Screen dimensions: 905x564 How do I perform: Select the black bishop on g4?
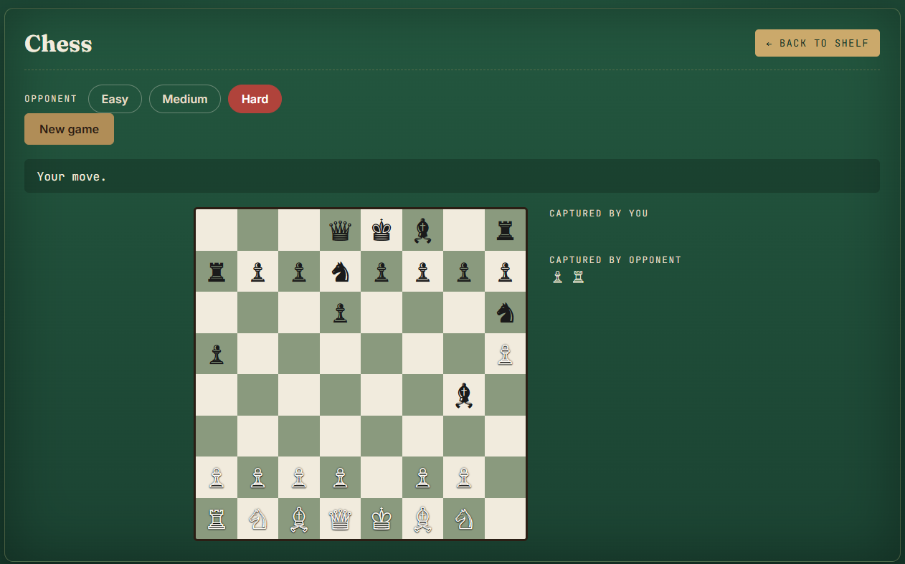pos(464,395)
